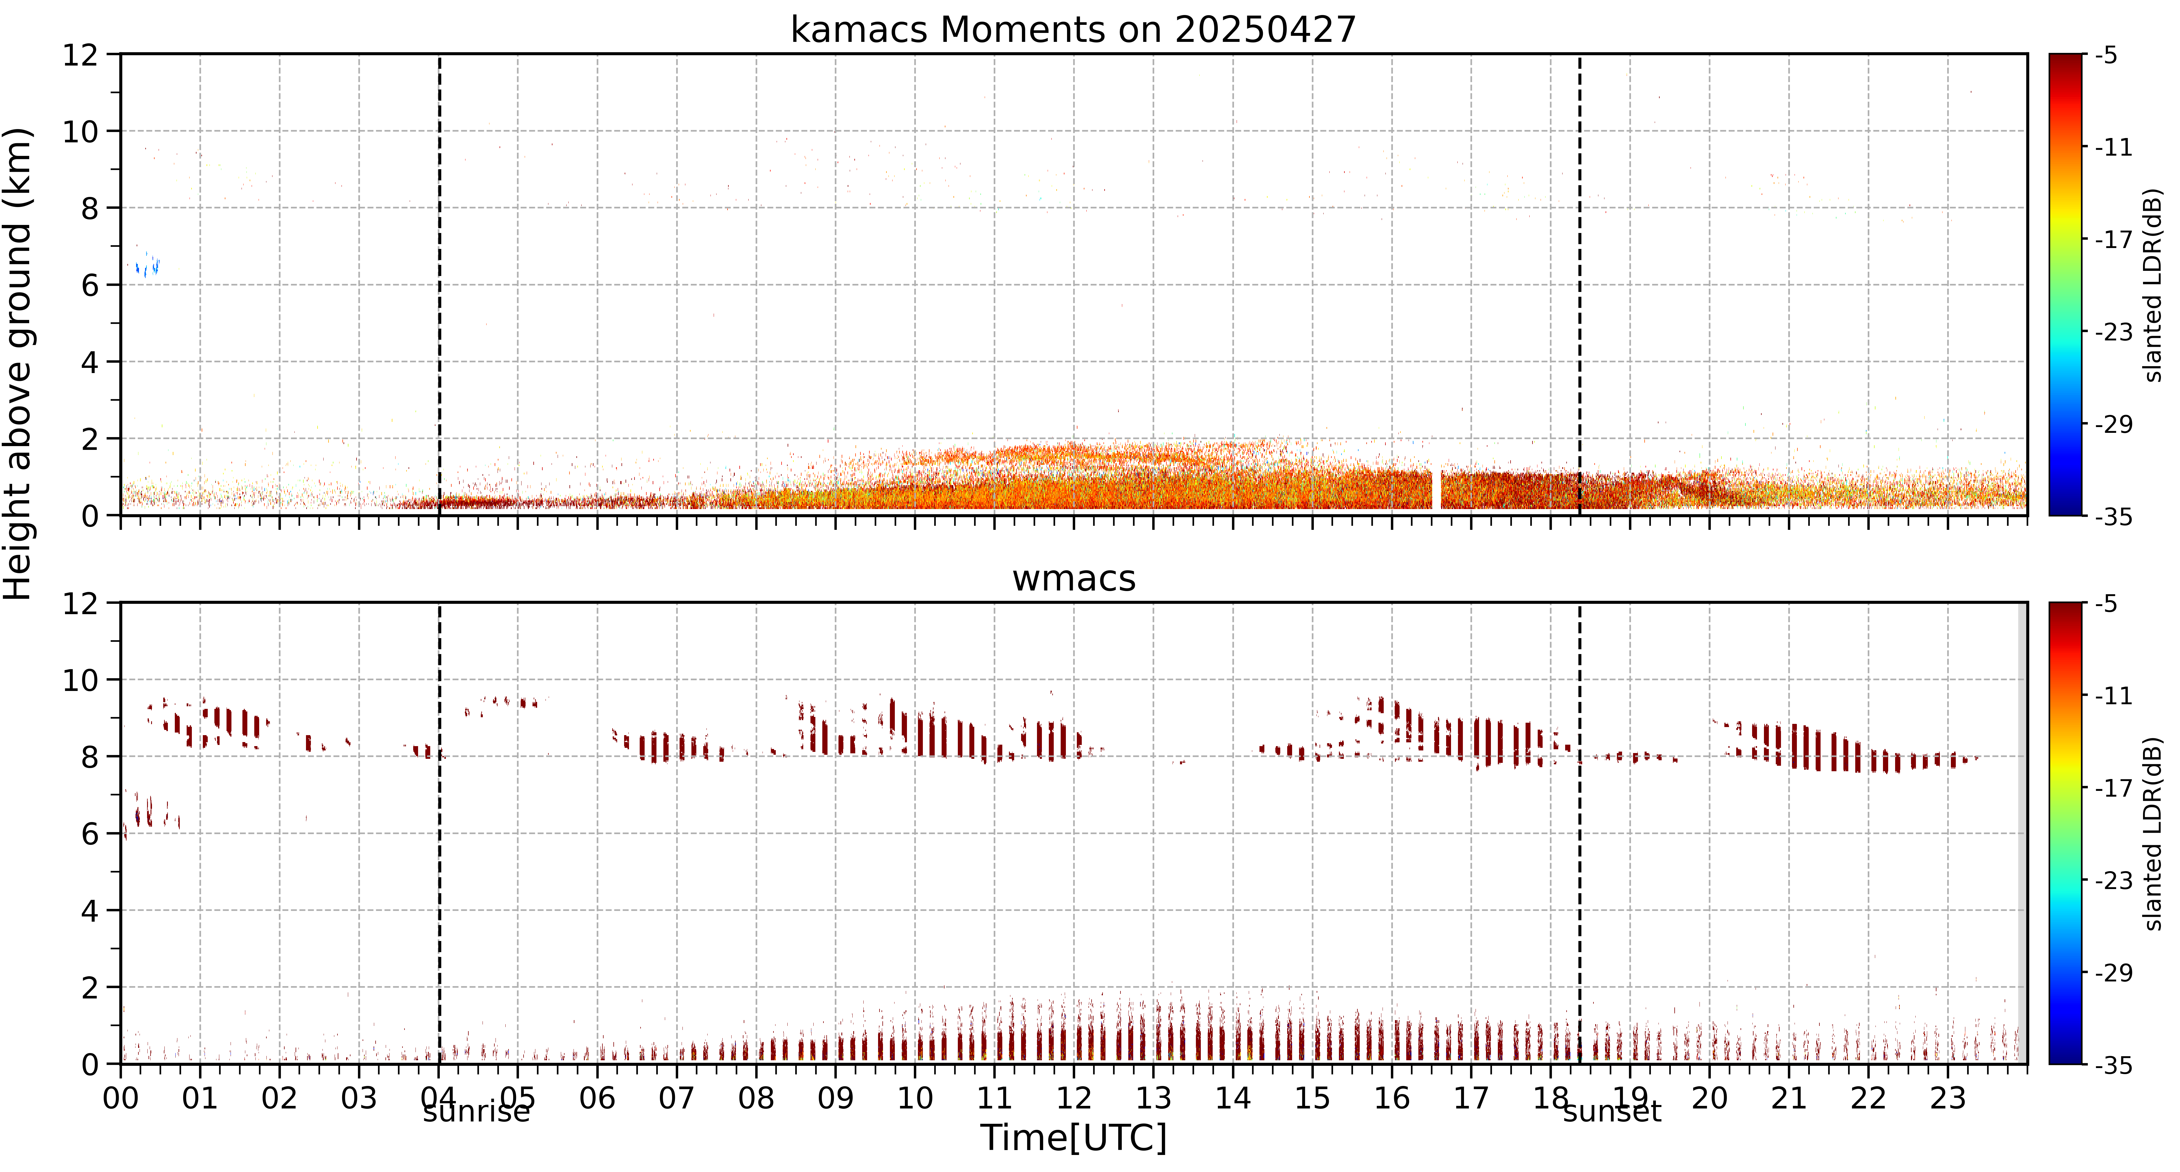Viewport: 2180px width, 1172px height.
Task: Click kamacs panel y-axis tick '8'
Action: tap(90, 209)
